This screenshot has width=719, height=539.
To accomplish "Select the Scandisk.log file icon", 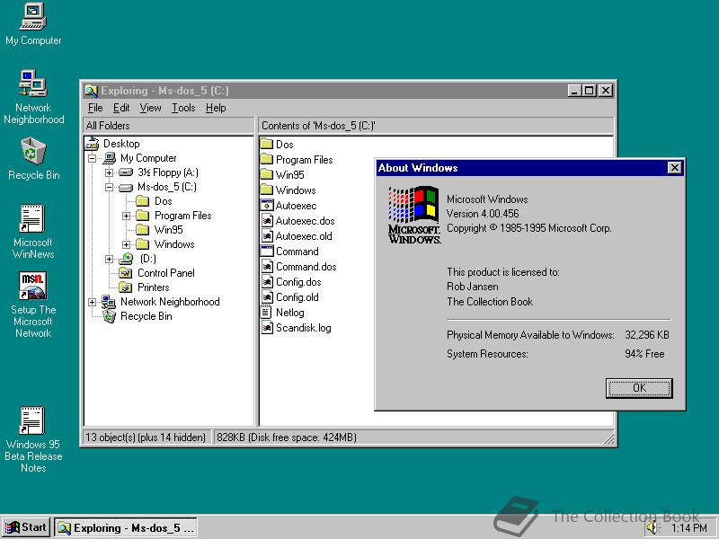I will coord(267,328).
